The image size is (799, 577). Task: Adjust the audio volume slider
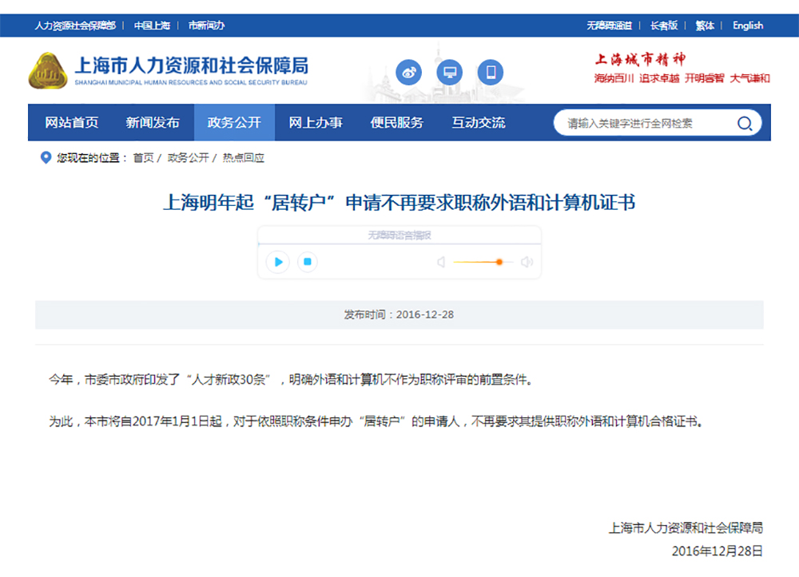tap(483, 262)
